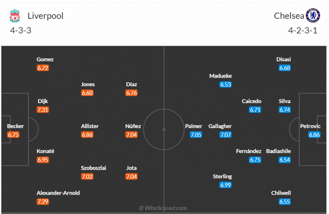Click Sterling's 6.99 rating badge
Viewport: 329px width, 214px height.
225,185
